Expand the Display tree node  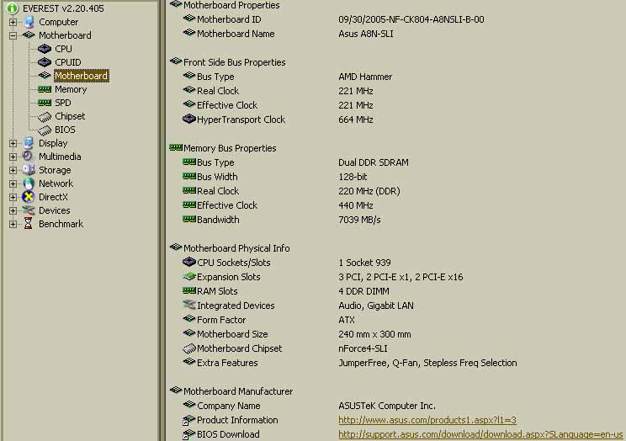(13, 143)
